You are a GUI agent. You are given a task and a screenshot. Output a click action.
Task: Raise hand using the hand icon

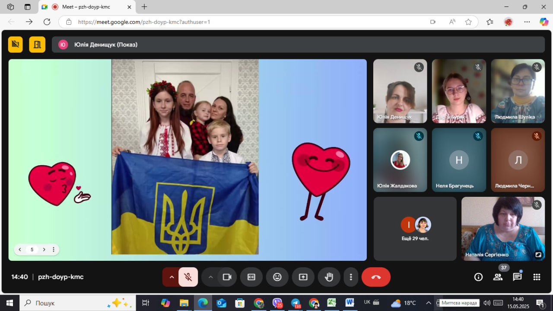329,277
